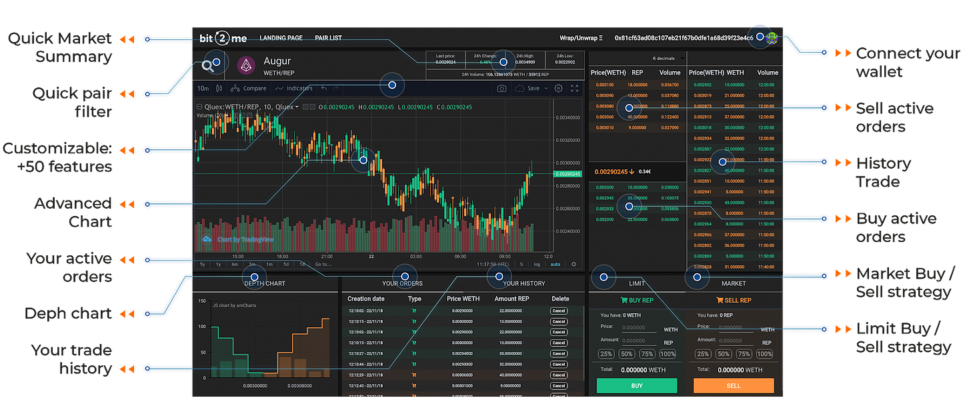Select sell order at price 0.003150

637,85
